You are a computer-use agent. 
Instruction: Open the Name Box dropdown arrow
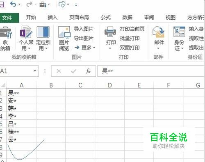[x=35, y=71]
